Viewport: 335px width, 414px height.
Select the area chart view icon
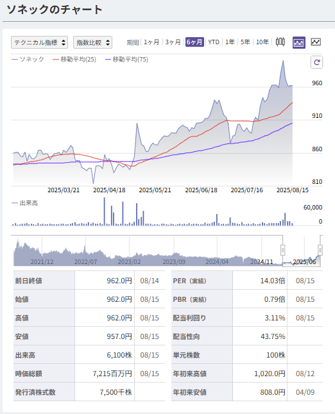click(299, 42)
